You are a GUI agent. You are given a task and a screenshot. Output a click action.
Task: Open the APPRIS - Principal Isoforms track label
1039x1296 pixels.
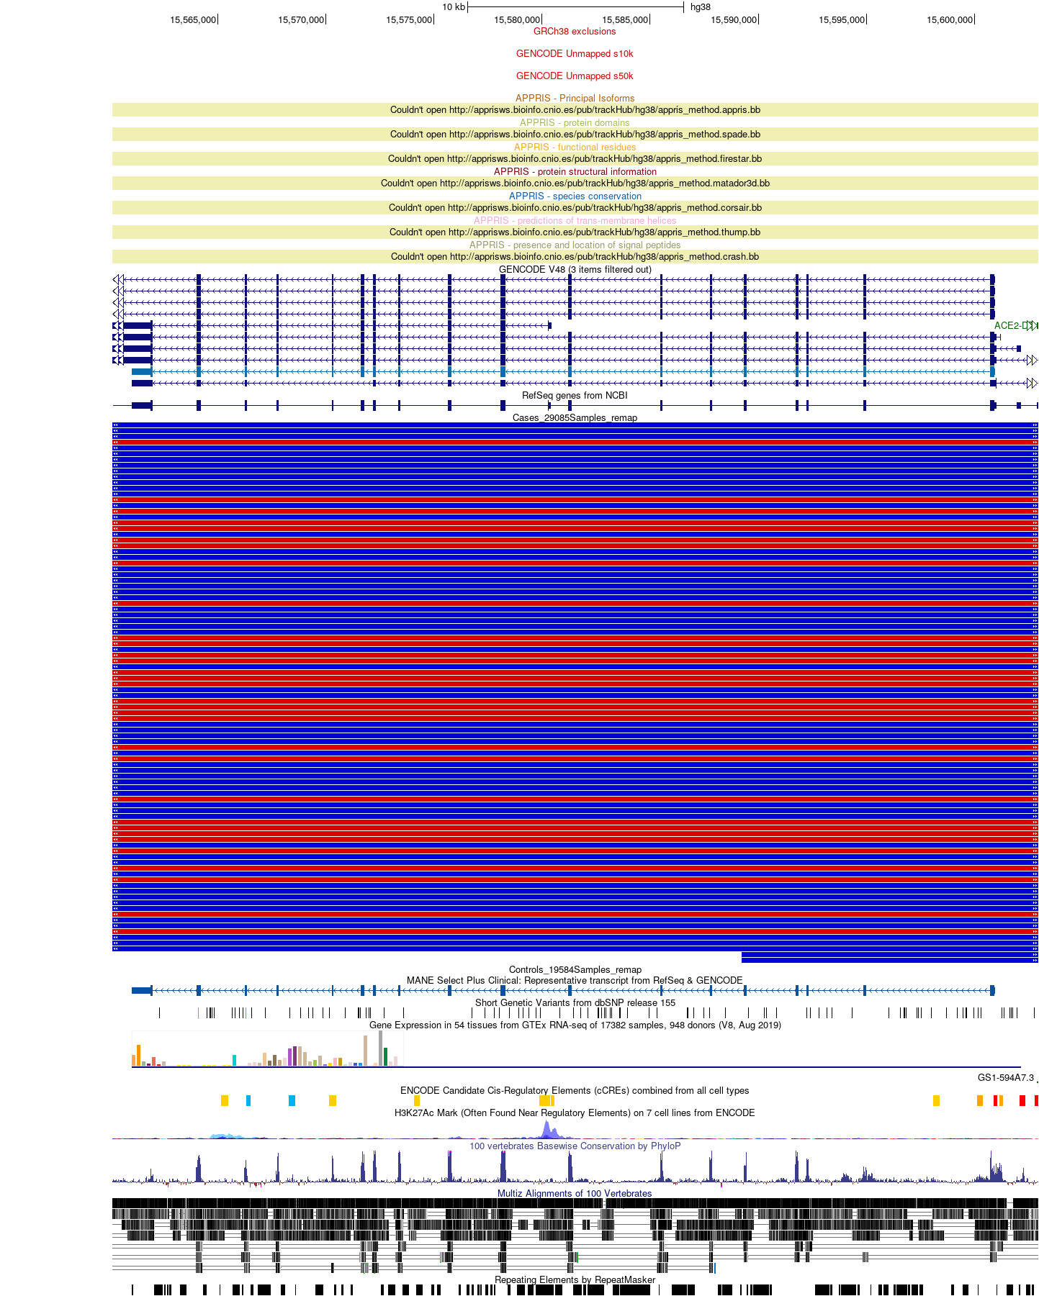[x=575, y=99]
